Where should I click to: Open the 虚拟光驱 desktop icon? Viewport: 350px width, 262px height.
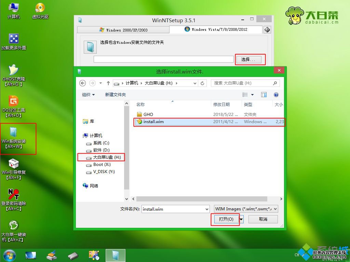[x=40, y=11]
